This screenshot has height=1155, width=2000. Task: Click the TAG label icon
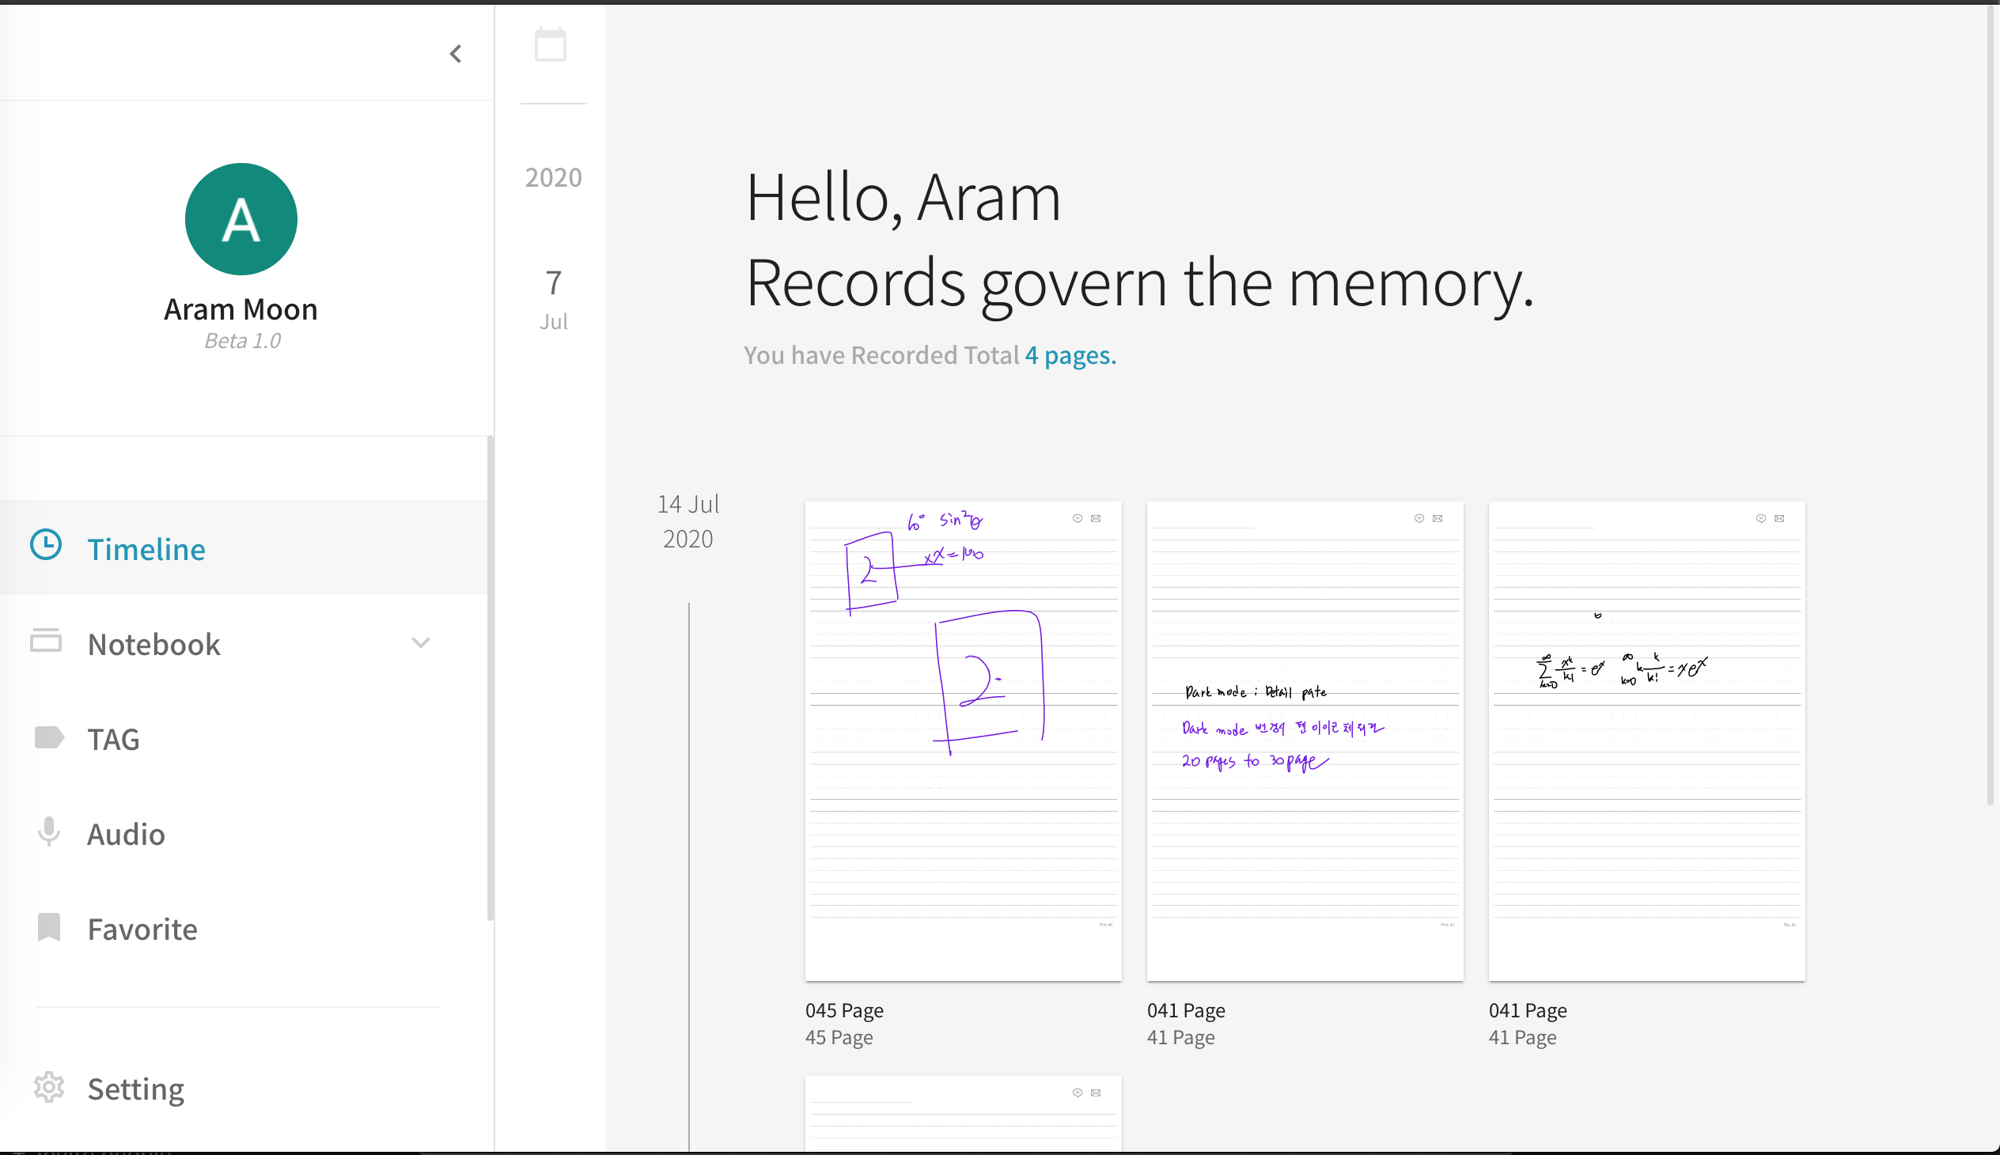click(49, 737)
